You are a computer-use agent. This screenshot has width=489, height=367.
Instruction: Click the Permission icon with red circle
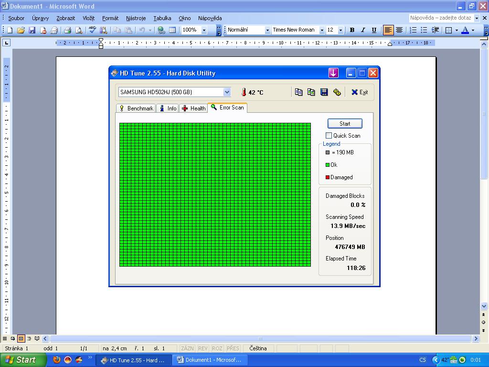(x=43, y=30)
